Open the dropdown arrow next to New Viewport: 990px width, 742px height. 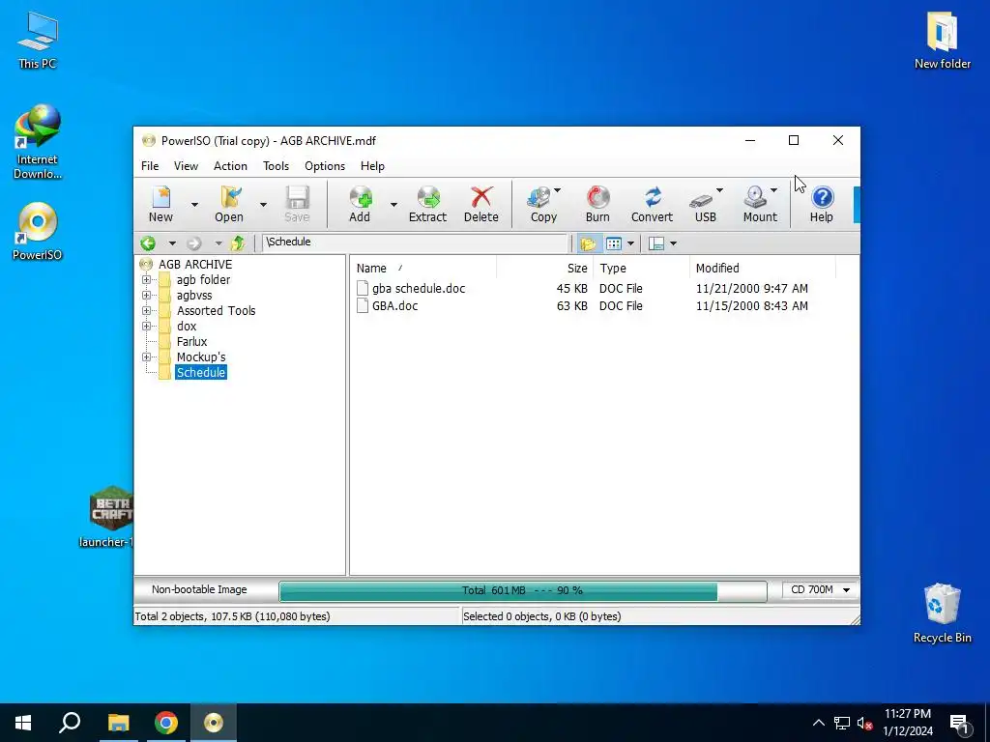[194, 204]
